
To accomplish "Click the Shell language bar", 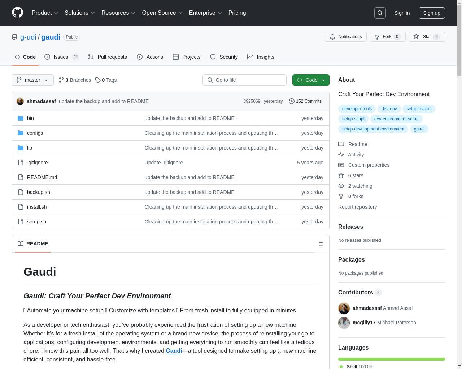I will (392, 359).
